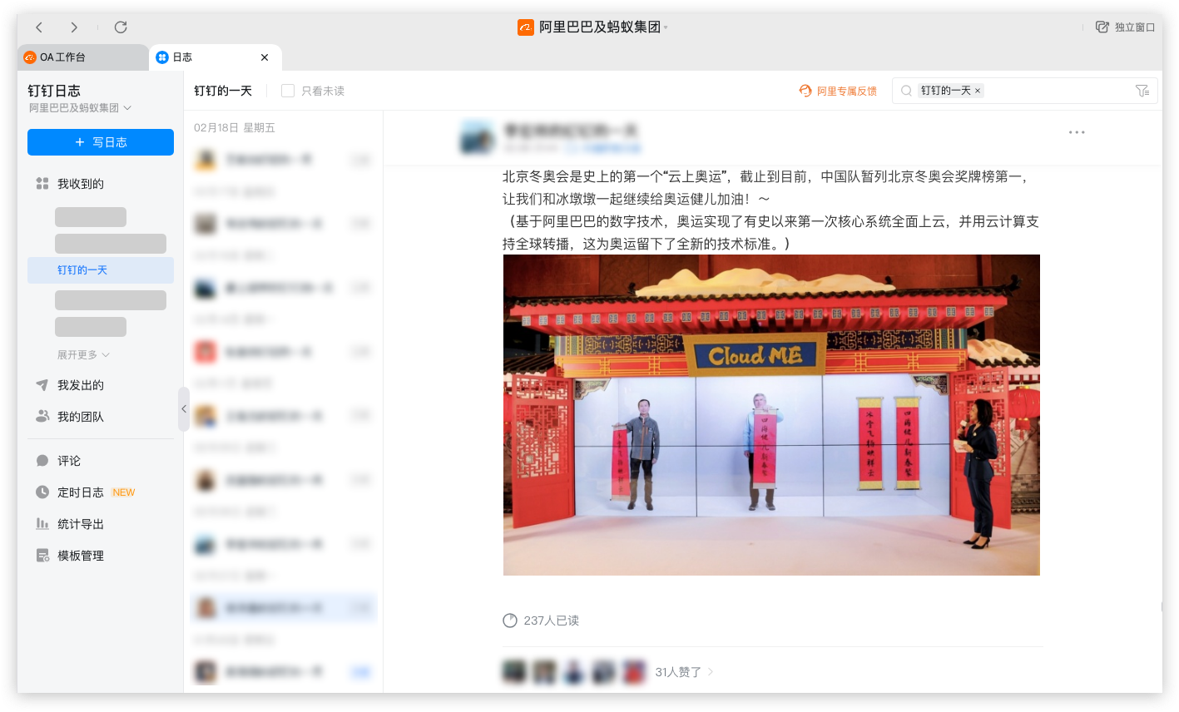Open 模板管理 template management
Screen dimensions: 1179x712
point(81,555)
